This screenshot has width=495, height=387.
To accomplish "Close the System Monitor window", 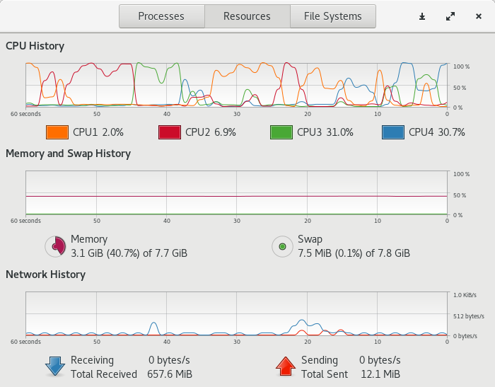I will [479, 16].
